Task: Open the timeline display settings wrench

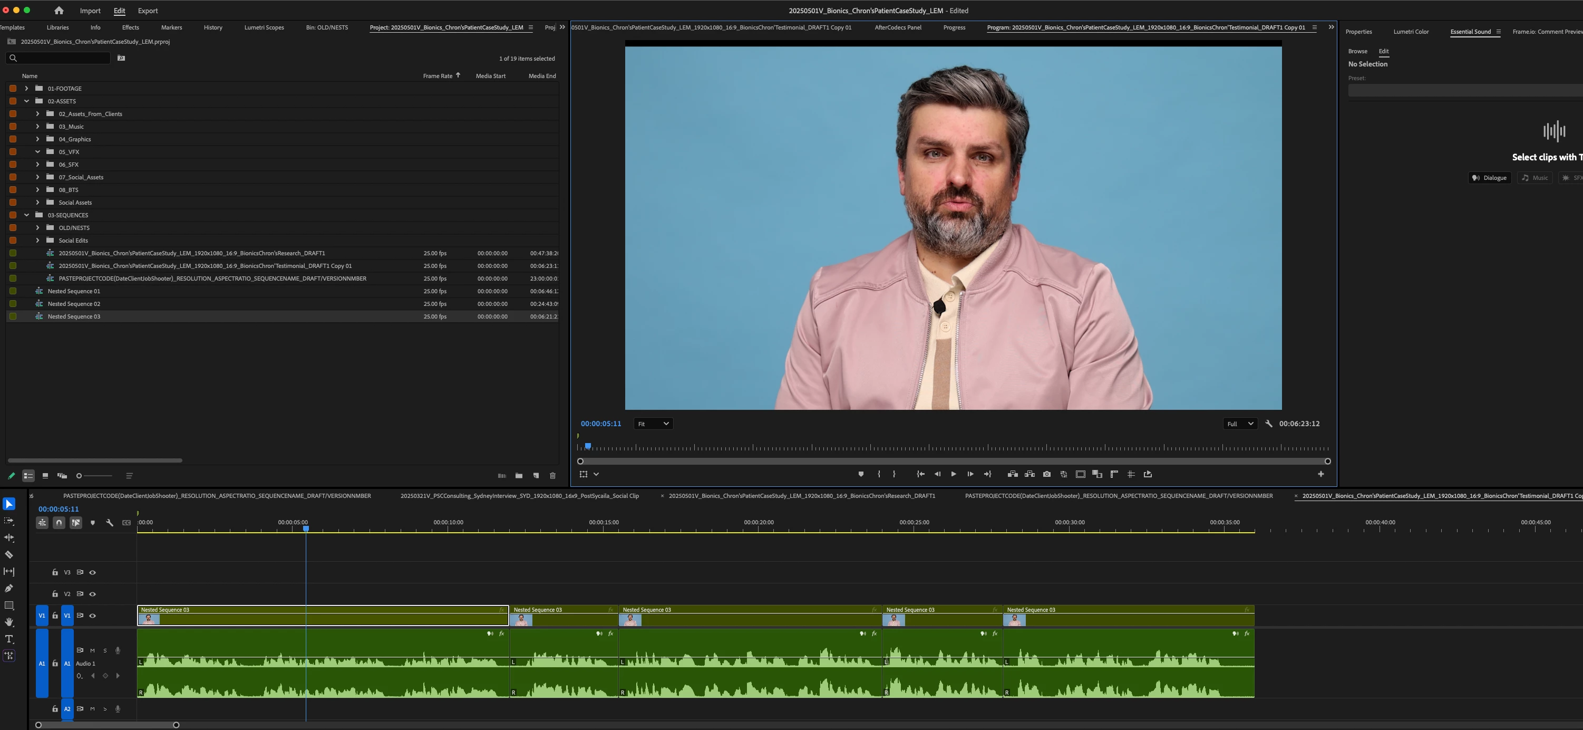Action: pyautogui.click(x=110, y=523)
